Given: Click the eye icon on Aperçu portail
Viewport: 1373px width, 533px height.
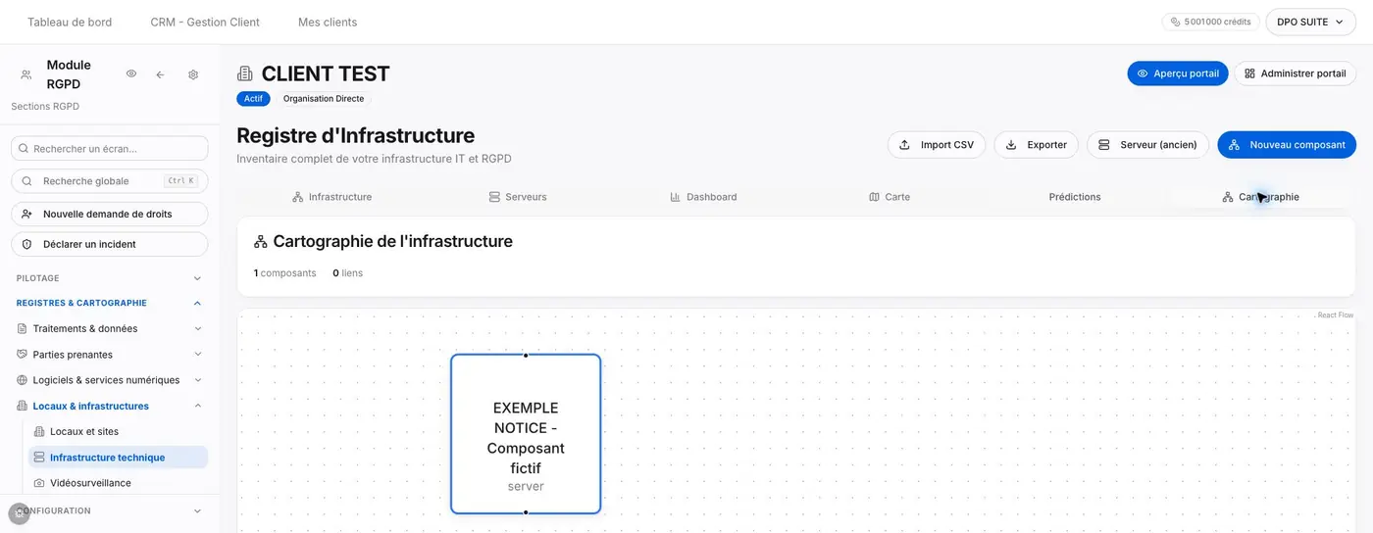Looking at the screenshot, I should [x=1143, y=73].
